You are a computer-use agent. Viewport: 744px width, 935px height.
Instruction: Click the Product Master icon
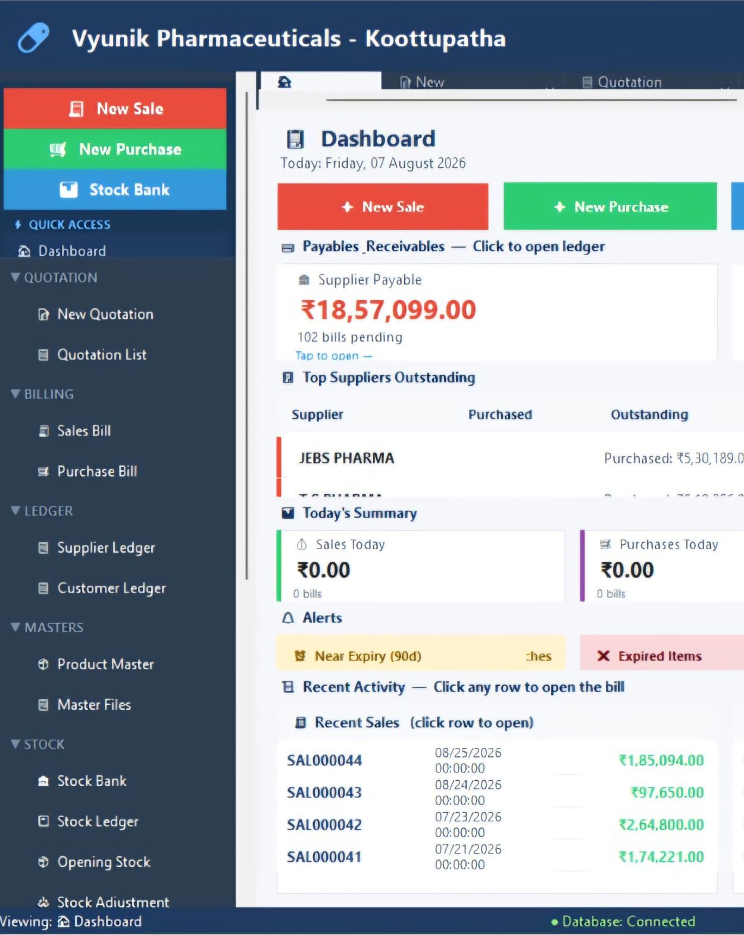pos(43,664)
